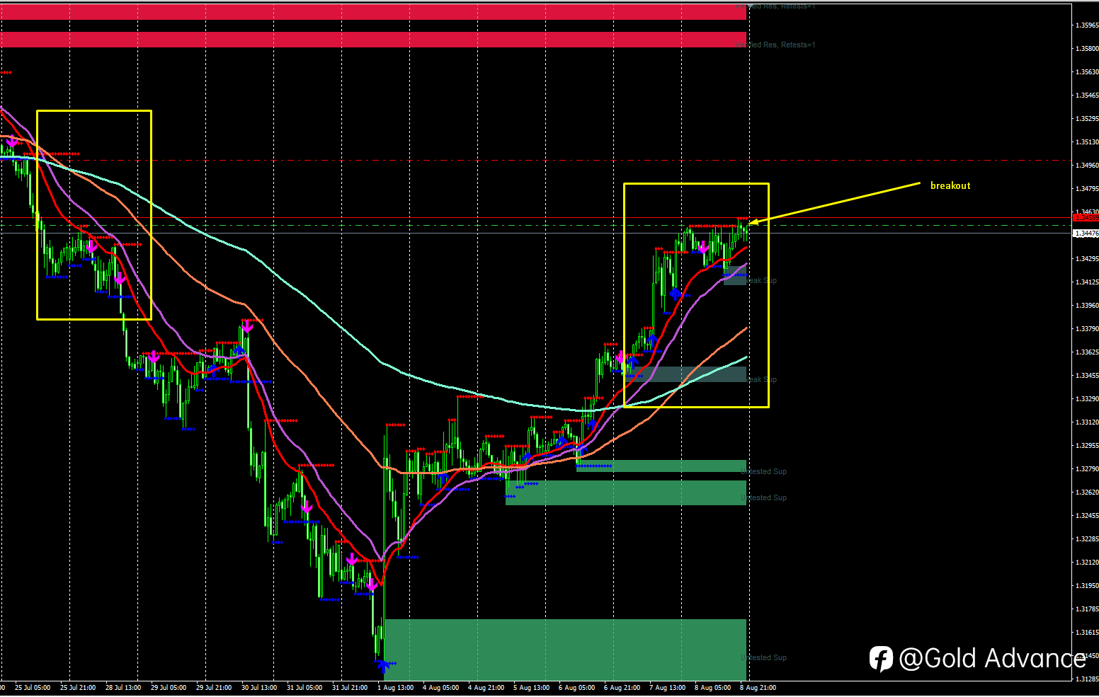Click the red 1.34589 price tag
Screen dimensions: 1099x697
[1086, 218]
